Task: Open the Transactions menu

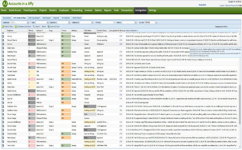Action: 127,10
